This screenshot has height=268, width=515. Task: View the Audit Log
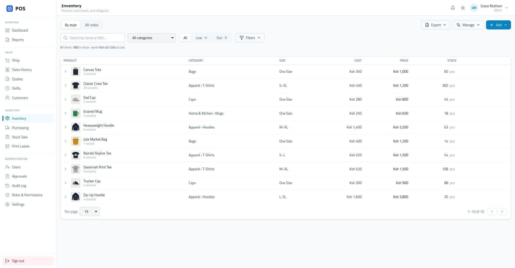tap(28, 186)
